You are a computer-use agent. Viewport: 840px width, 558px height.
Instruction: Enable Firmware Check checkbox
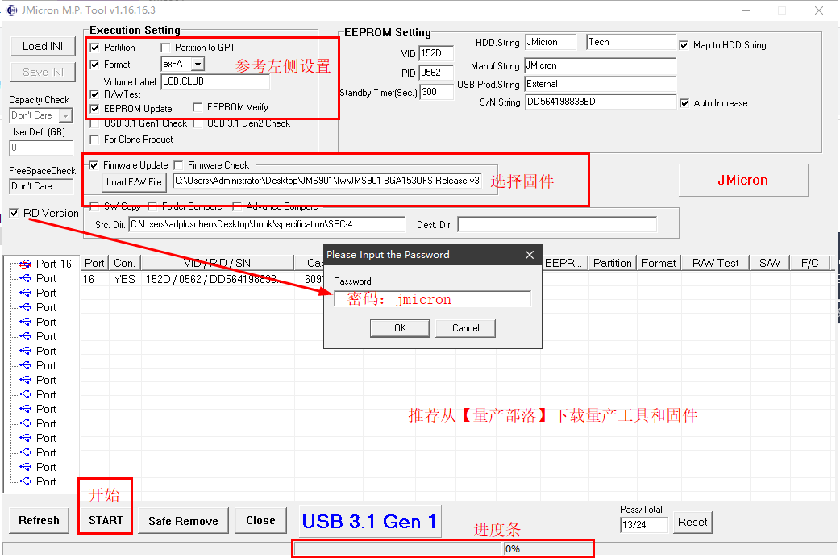tap(178, 165)
